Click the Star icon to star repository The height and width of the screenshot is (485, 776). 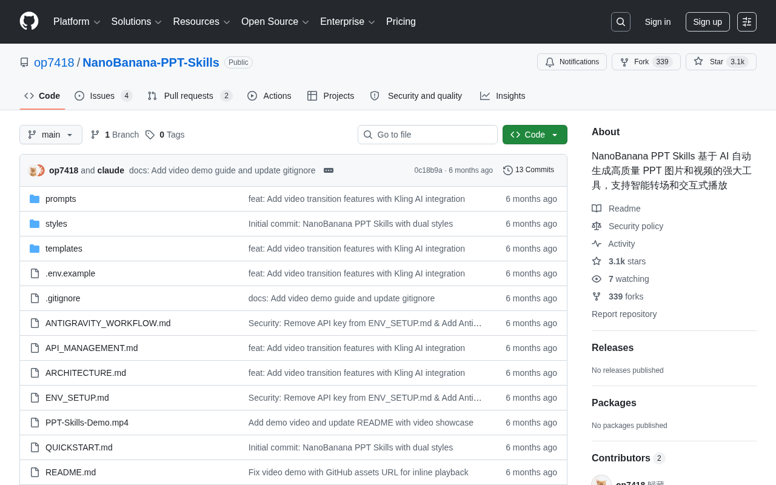click(x=698, y=61)
